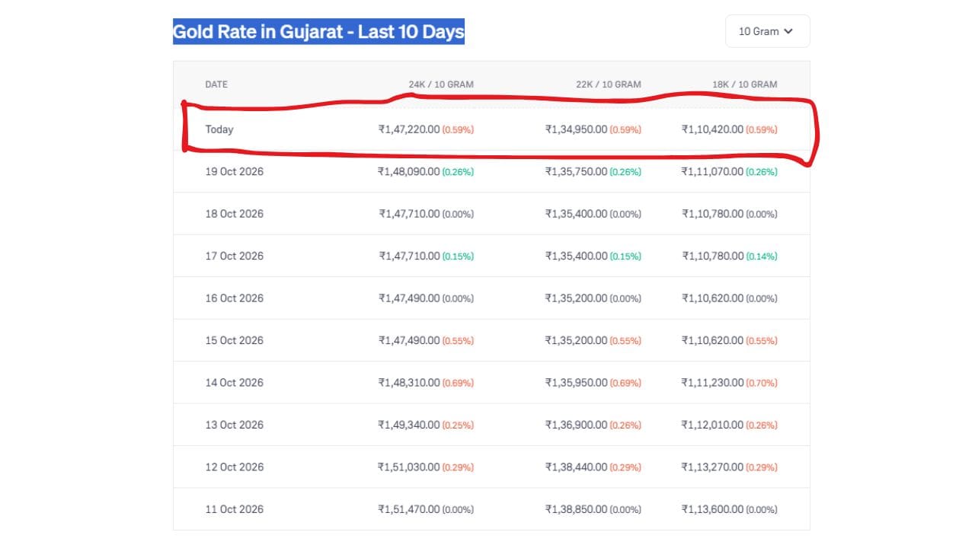Click 18K price on 17 Oct 2026 row
The height and width of the screenshot is (548, 975).
click(713, 256)
